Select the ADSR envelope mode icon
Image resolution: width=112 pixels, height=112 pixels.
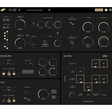point(9,64)
